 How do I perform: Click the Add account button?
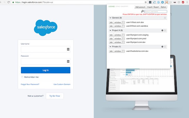[x=140, y=7]
